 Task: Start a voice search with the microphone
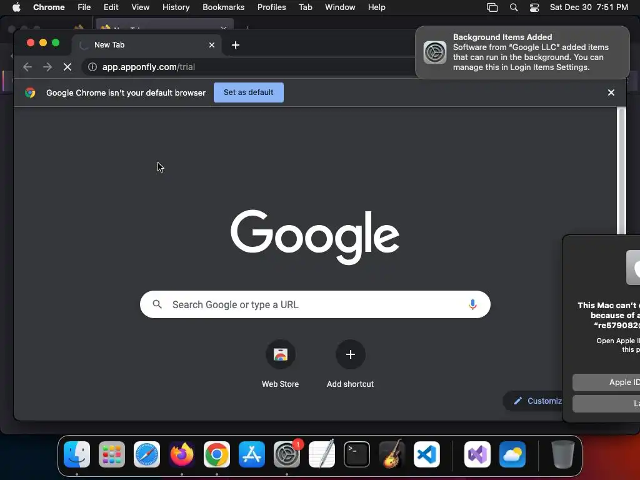click(x=472, y=304)
